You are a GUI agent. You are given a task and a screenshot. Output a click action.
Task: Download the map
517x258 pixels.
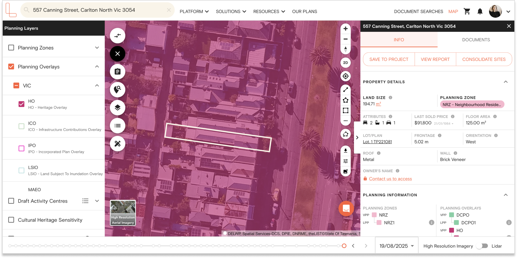(x=346, y=151)
